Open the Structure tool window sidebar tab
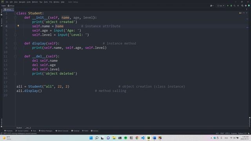Image resolution: width=251 pixels, height=141 pixels. [x=2, y=22]
